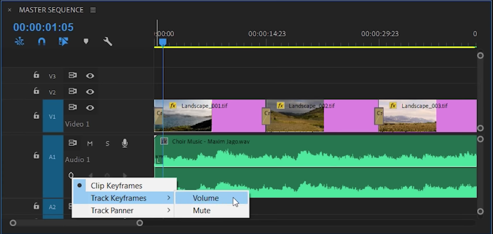The width and height of the screenshot is (493, 234).
Task: Select cross dissolve at start of Landscape_001
Action: click(x=159, y=116)
